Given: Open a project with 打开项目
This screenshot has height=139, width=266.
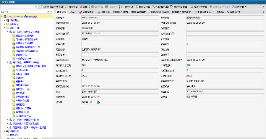Looking at the screenshot, I should 71,7.
